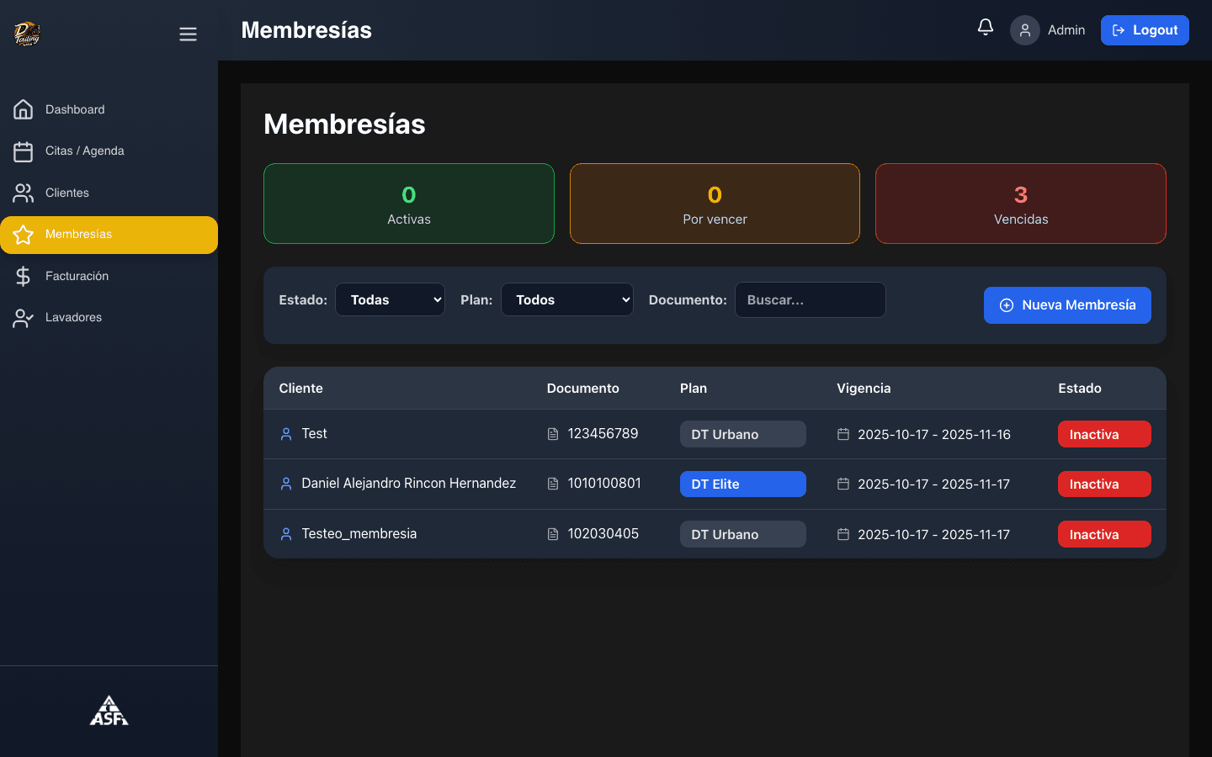The image size is (1212, 757).
Task: Open Citas / Agenda section
Action: tap(109, 151)
